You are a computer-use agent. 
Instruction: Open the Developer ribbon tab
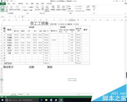(49, 4)
